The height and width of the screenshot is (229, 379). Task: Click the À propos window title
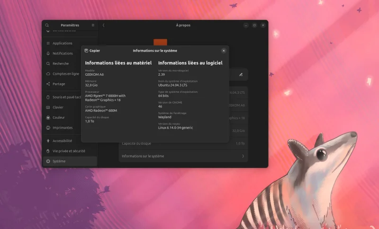(x=183, y=25)
